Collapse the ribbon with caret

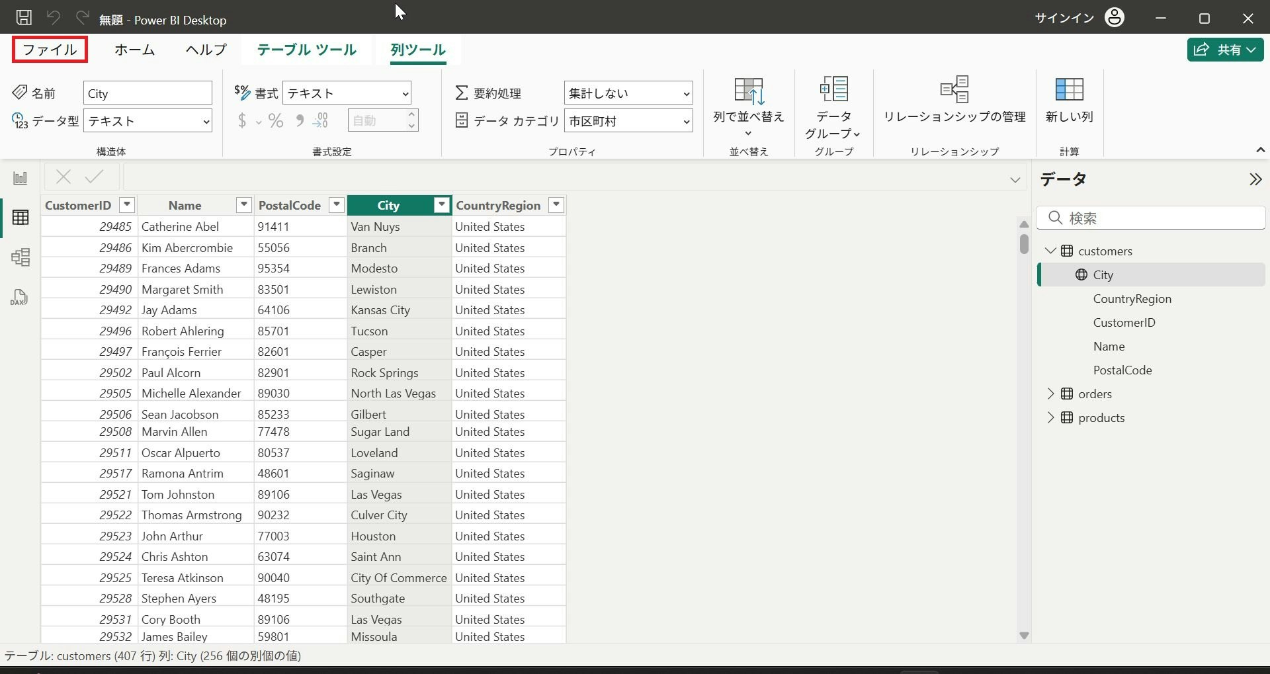1260,150
